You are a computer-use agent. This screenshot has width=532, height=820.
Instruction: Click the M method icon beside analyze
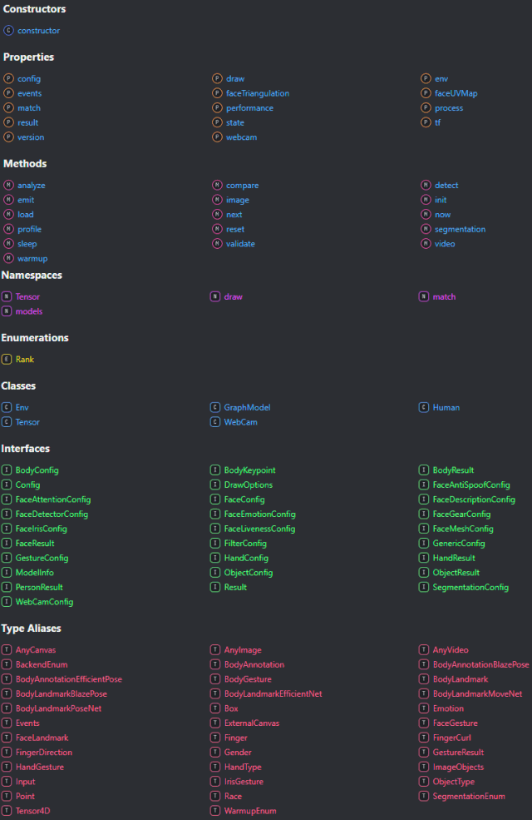tap(8, 185)
